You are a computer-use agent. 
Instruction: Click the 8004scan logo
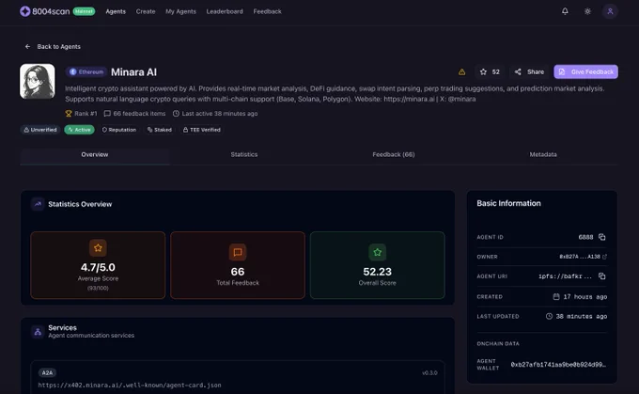[45, 11]
